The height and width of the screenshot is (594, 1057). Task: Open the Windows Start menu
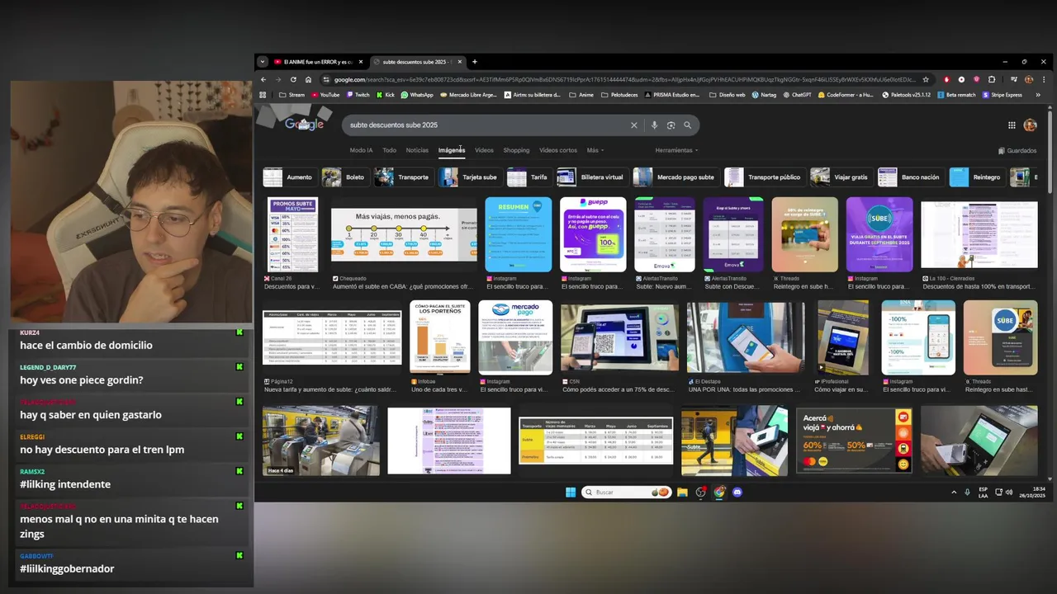(571, 492)
